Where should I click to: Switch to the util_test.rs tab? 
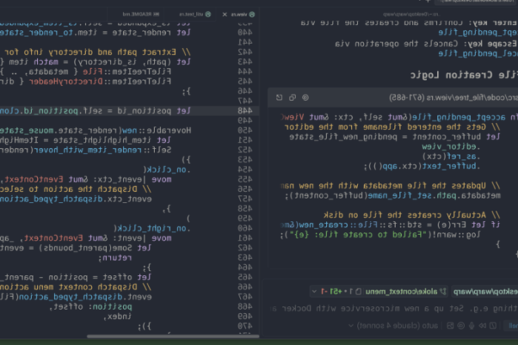[191, 14]
